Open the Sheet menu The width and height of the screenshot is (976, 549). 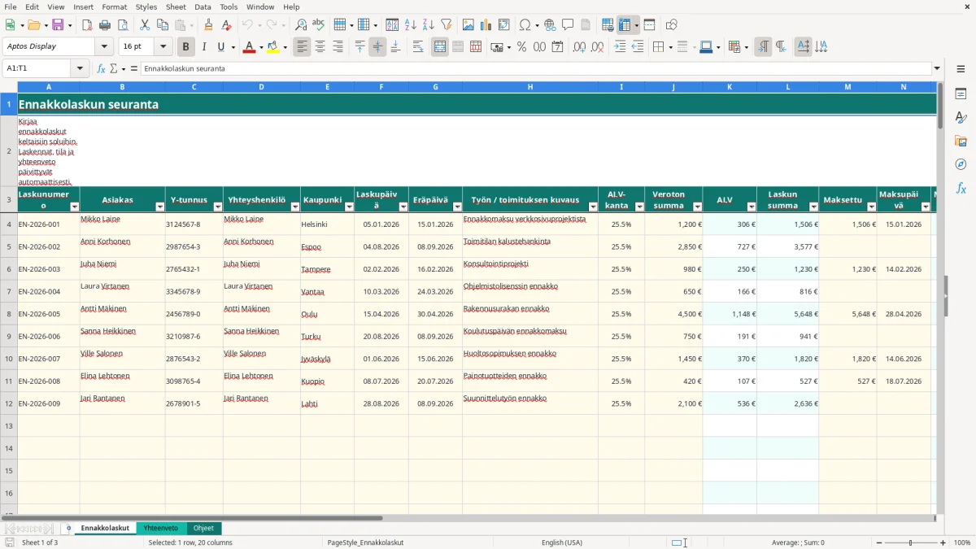176,7
